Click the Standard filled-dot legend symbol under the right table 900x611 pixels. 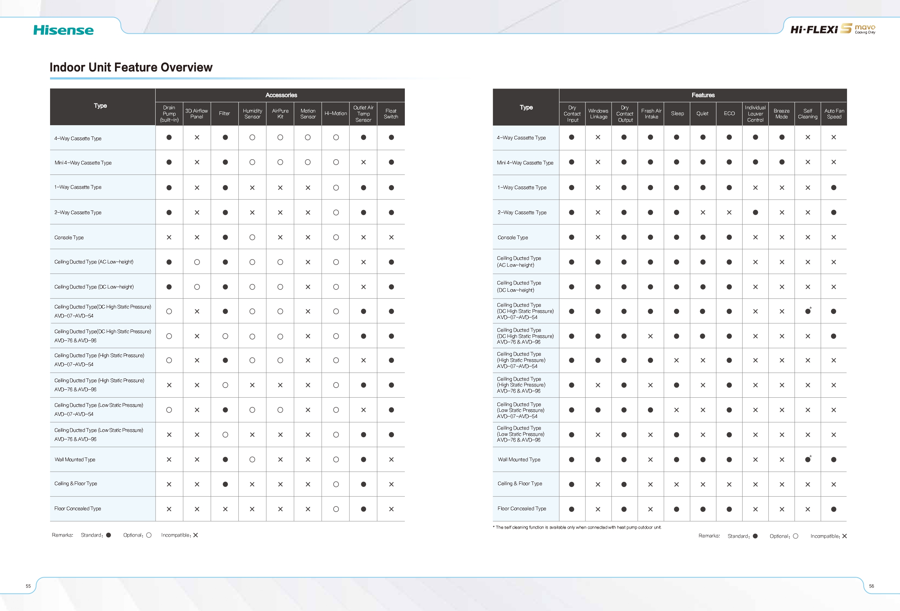(755, 536)
